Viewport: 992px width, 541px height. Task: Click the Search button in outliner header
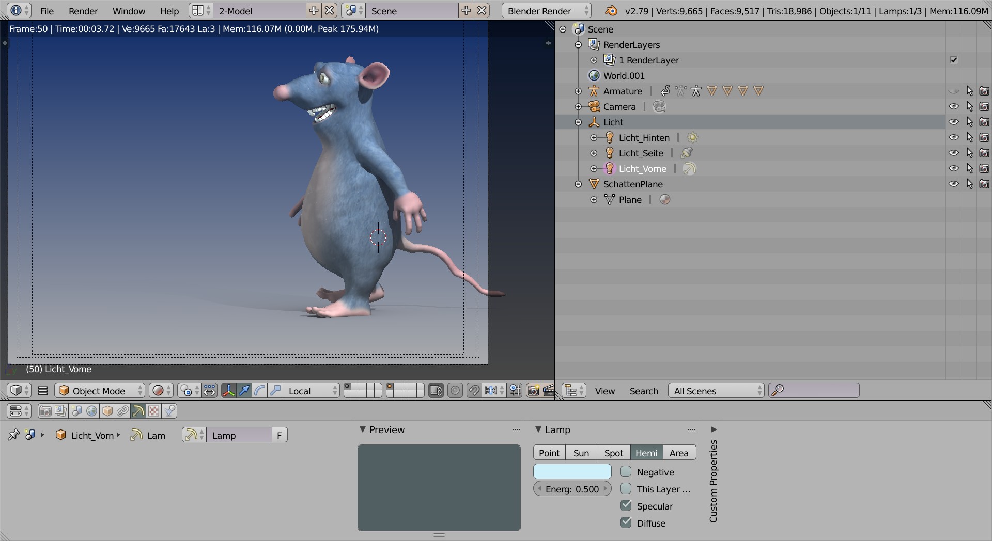(644, 391)
